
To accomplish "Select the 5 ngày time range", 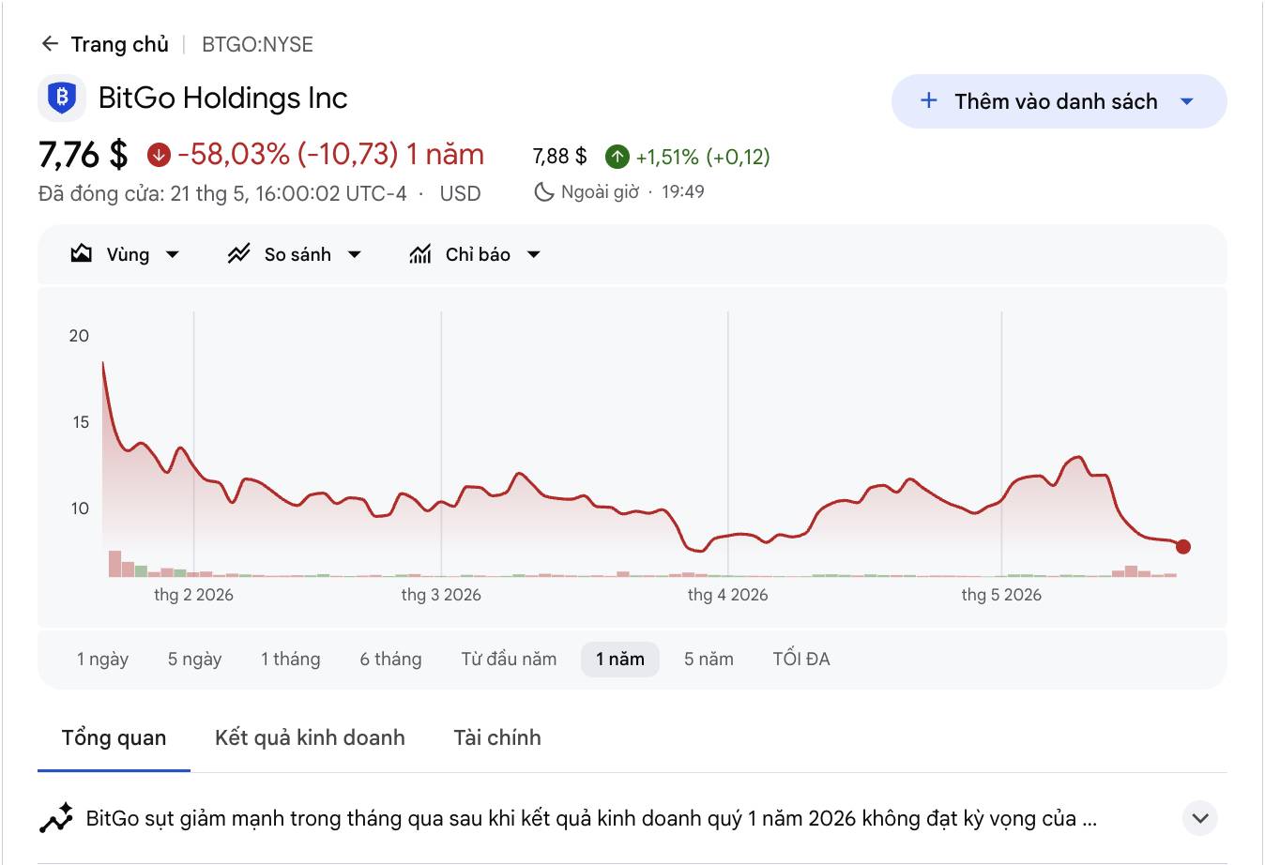I will [194, 659].
